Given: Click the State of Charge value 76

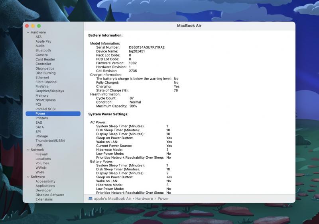Looking at the screenshot, I should tap(176, 90).
